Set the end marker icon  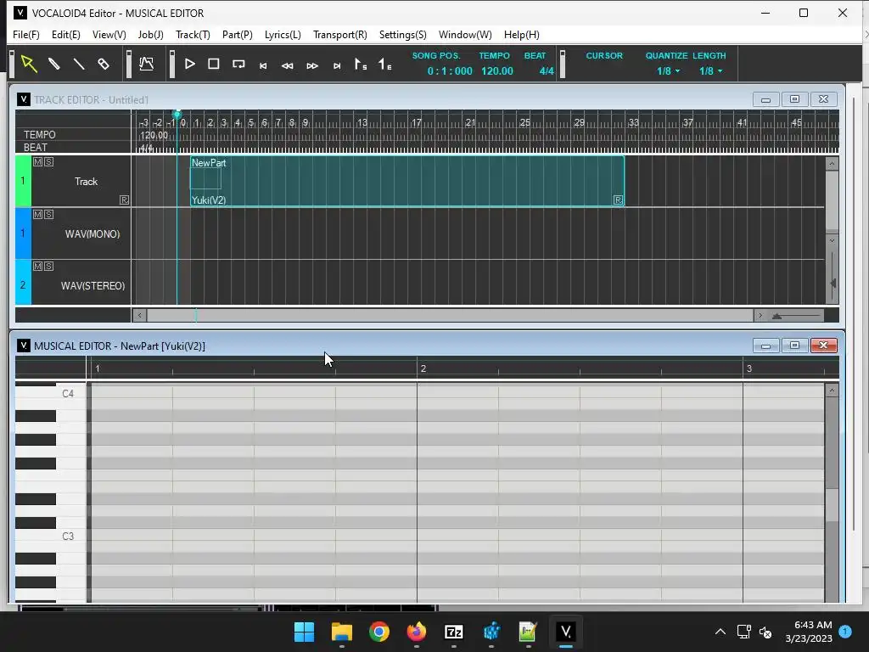384,65
